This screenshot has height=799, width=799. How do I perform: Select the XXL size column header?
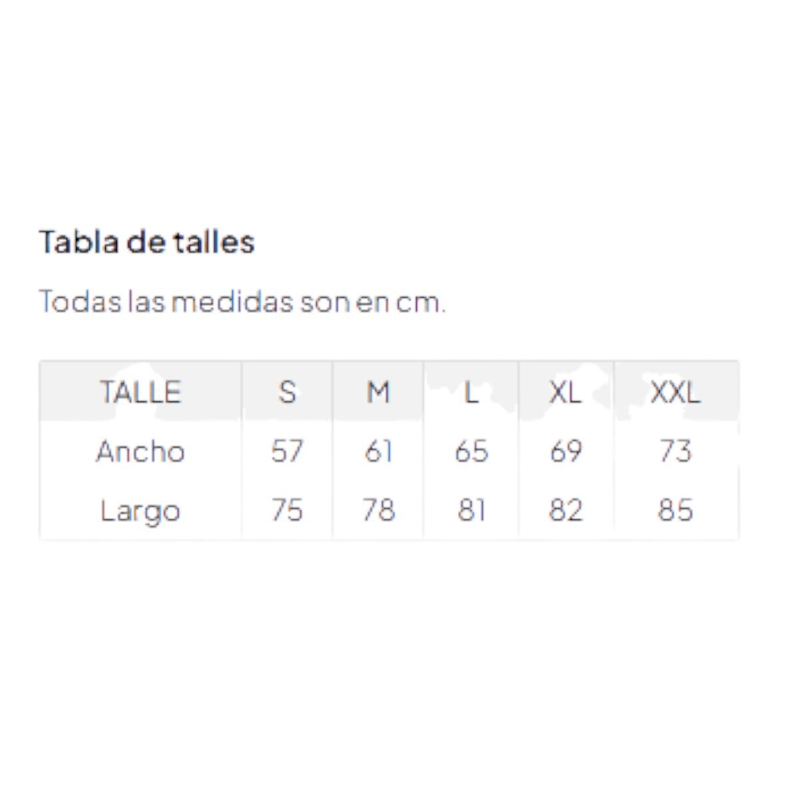point(675,392)
